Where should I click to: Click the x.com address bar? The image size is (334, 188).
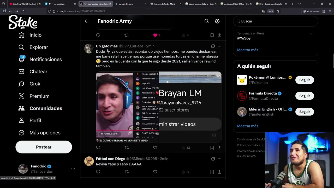154,11
